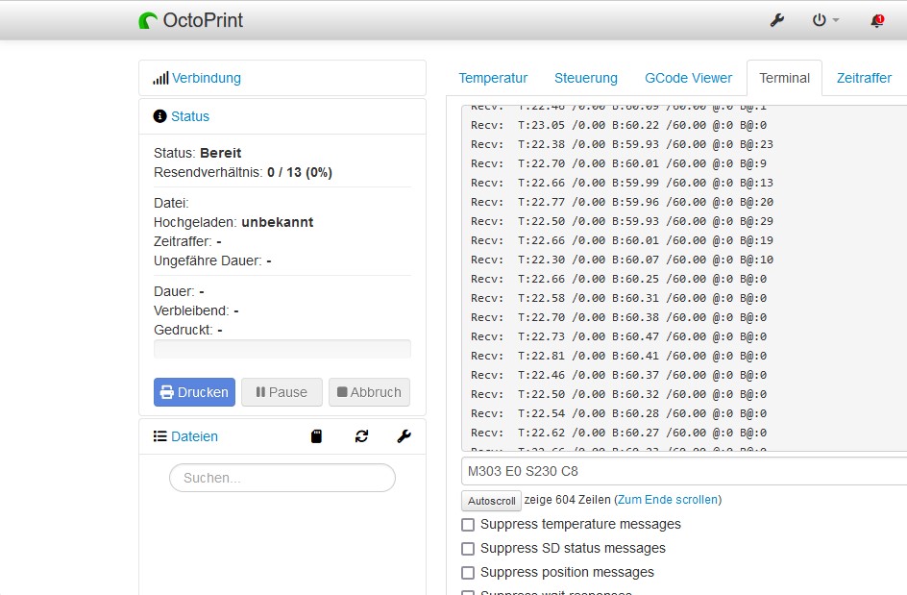Select the Terminal tab
This screenshot has height=595, width=907.
coord(784,78)
